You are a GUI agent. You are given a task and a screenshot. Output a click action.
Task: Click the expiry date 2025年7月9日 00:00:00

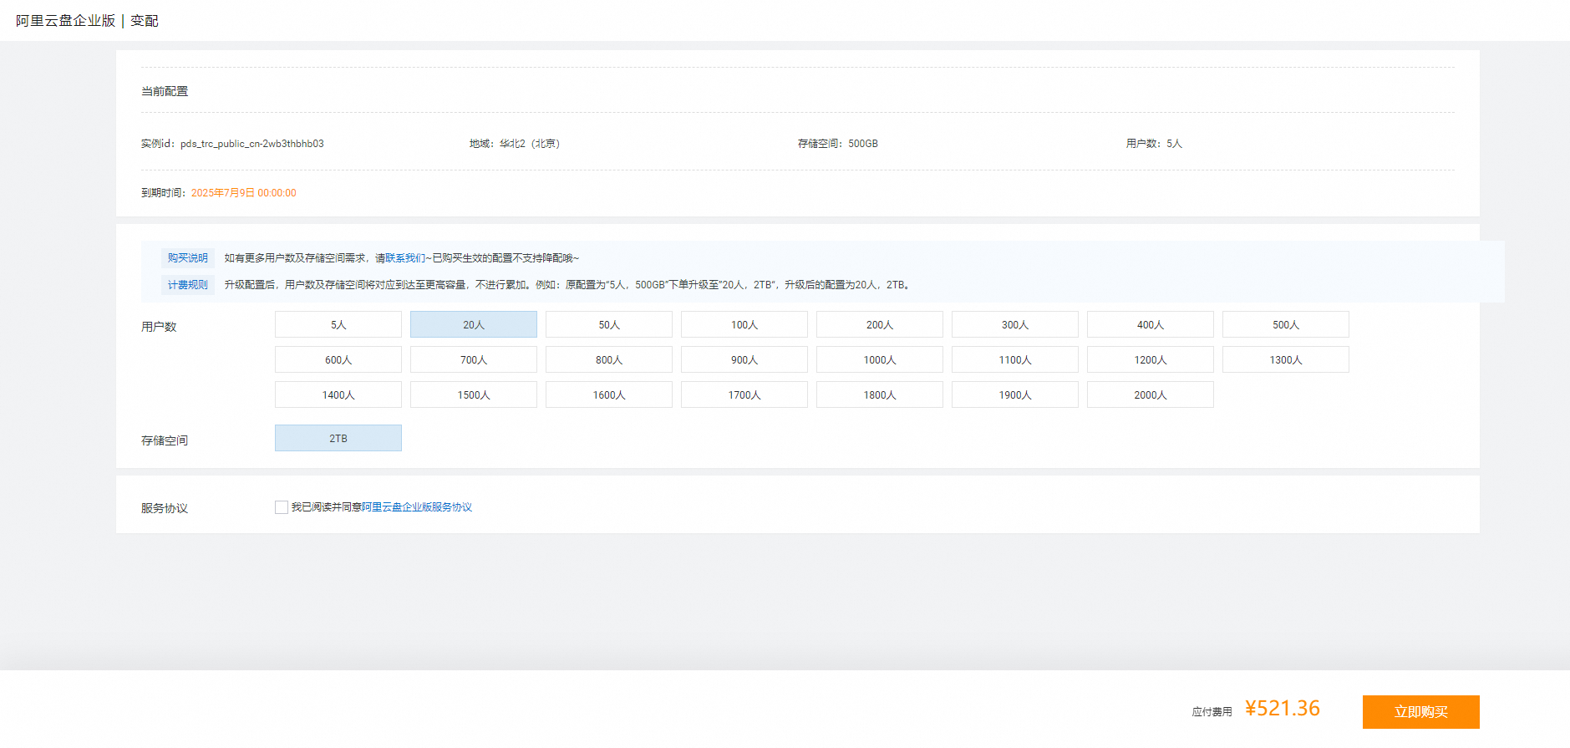click(244, 193)
